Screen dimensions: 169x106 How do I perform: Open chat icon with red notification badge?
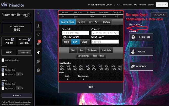[39, 43]
